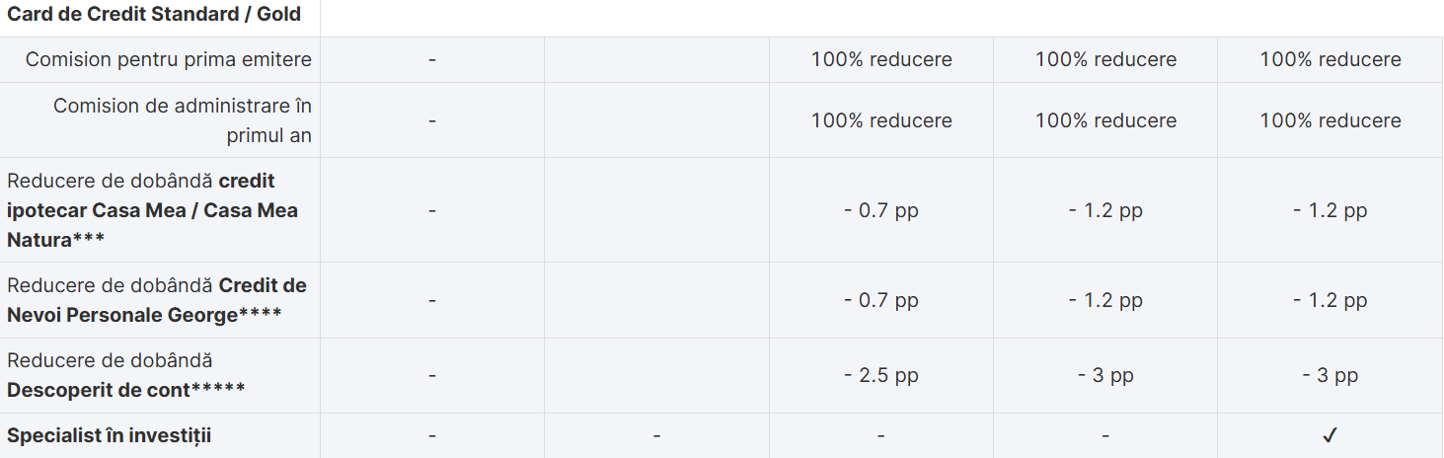Click the 'Descoperit de cont' row label
Viewport: 1444px width, 458px height.
click(125, 390)
